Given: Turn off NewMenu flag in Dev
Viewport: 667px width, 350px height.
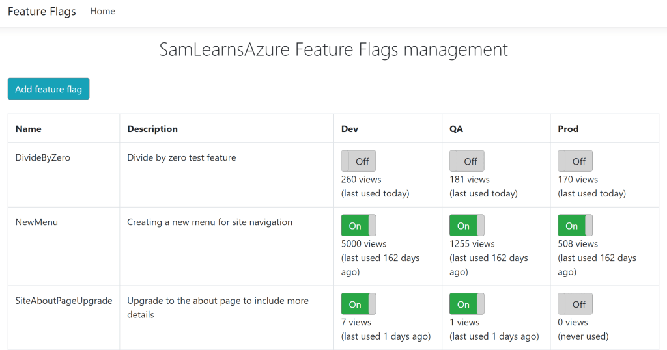Looking at the screenshot, I should [358, 226].
